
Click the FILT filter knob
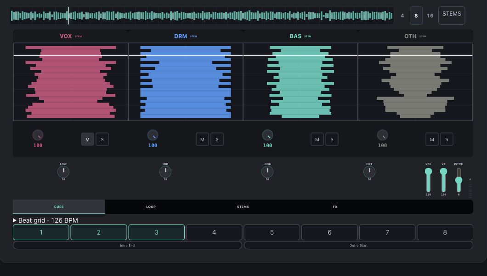(x=369, y=172)
